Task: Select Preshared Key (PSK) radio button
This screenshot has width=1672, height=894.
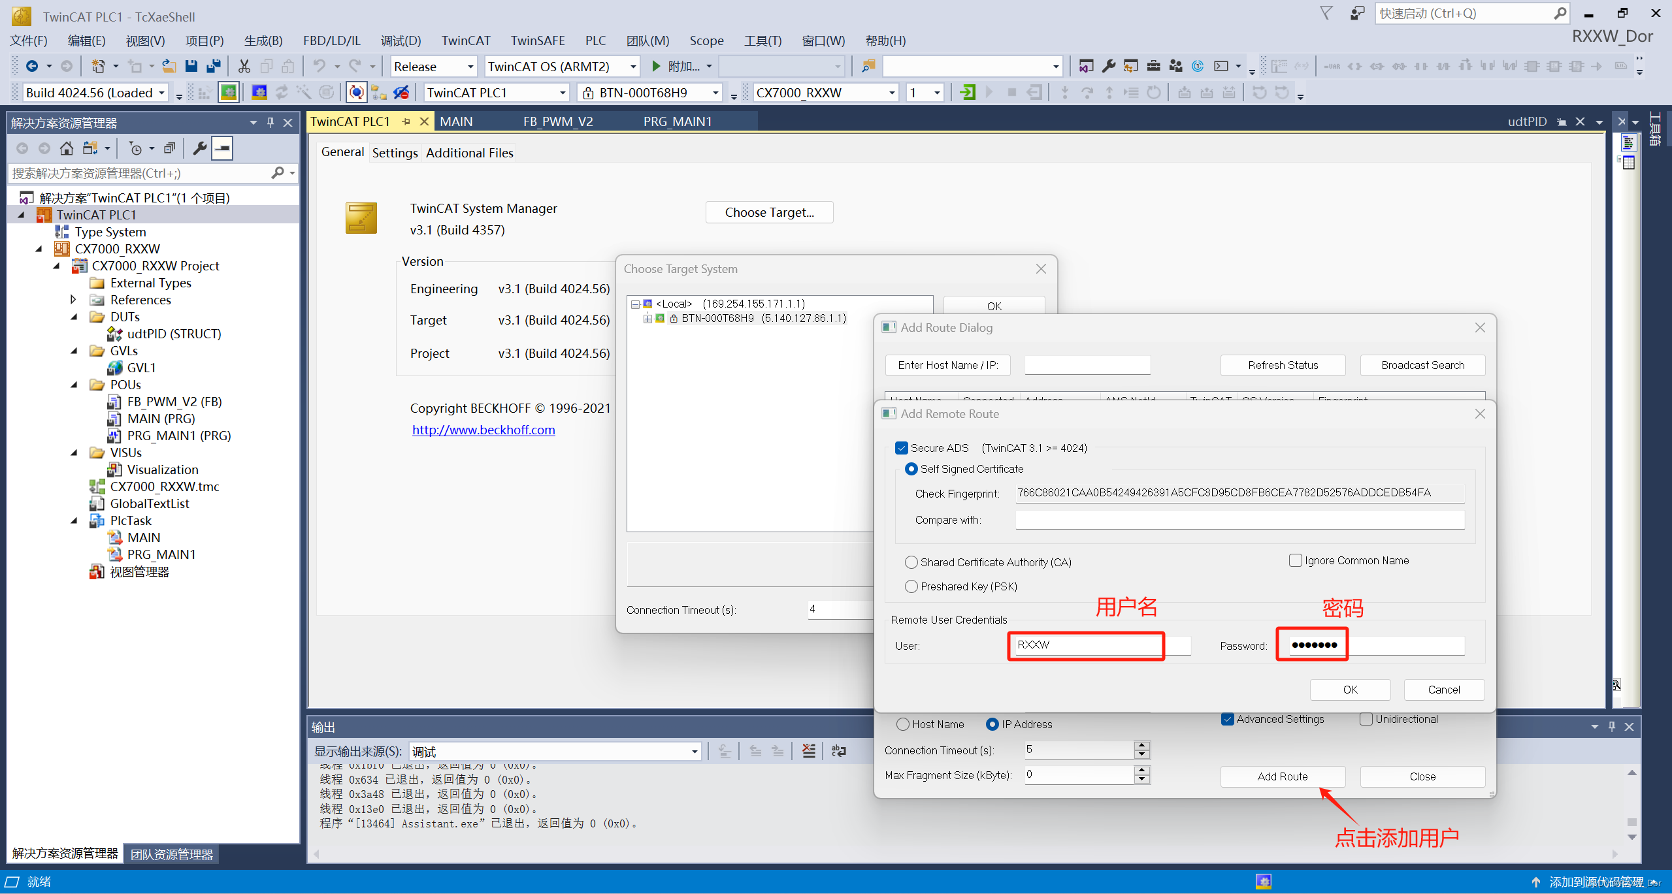Action: pos(911,586)
